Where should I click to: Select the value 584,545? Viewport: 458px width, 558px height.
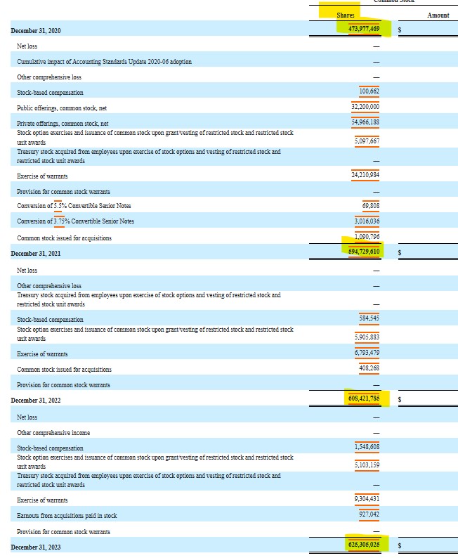369,318
